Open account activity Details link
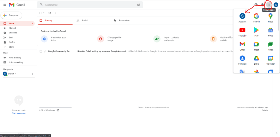The image size is (280, 137). [265, 111]
